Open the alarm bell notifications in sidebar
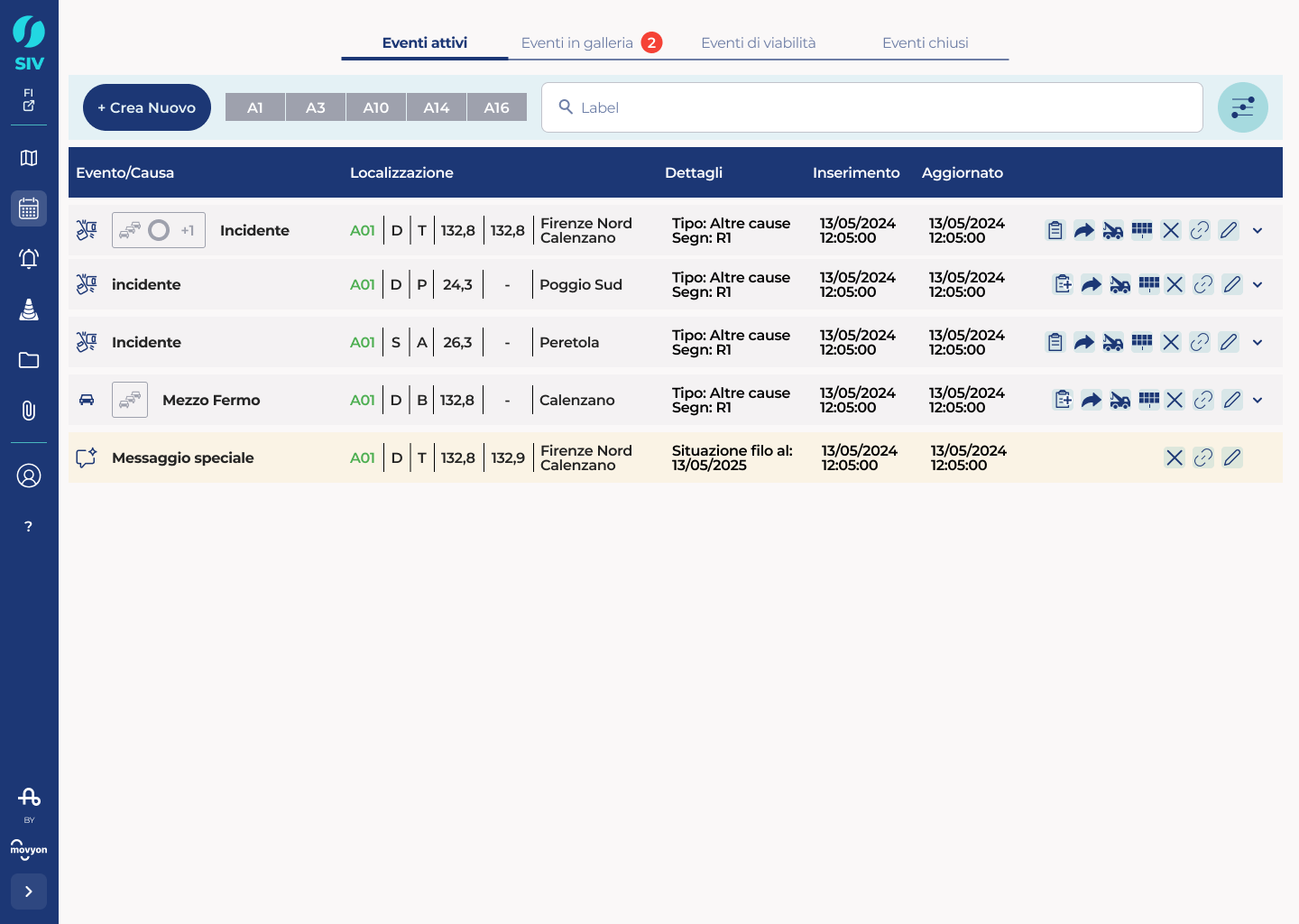Image resolution: width=1299 pixels, height=924 pixels. [29, 259]
